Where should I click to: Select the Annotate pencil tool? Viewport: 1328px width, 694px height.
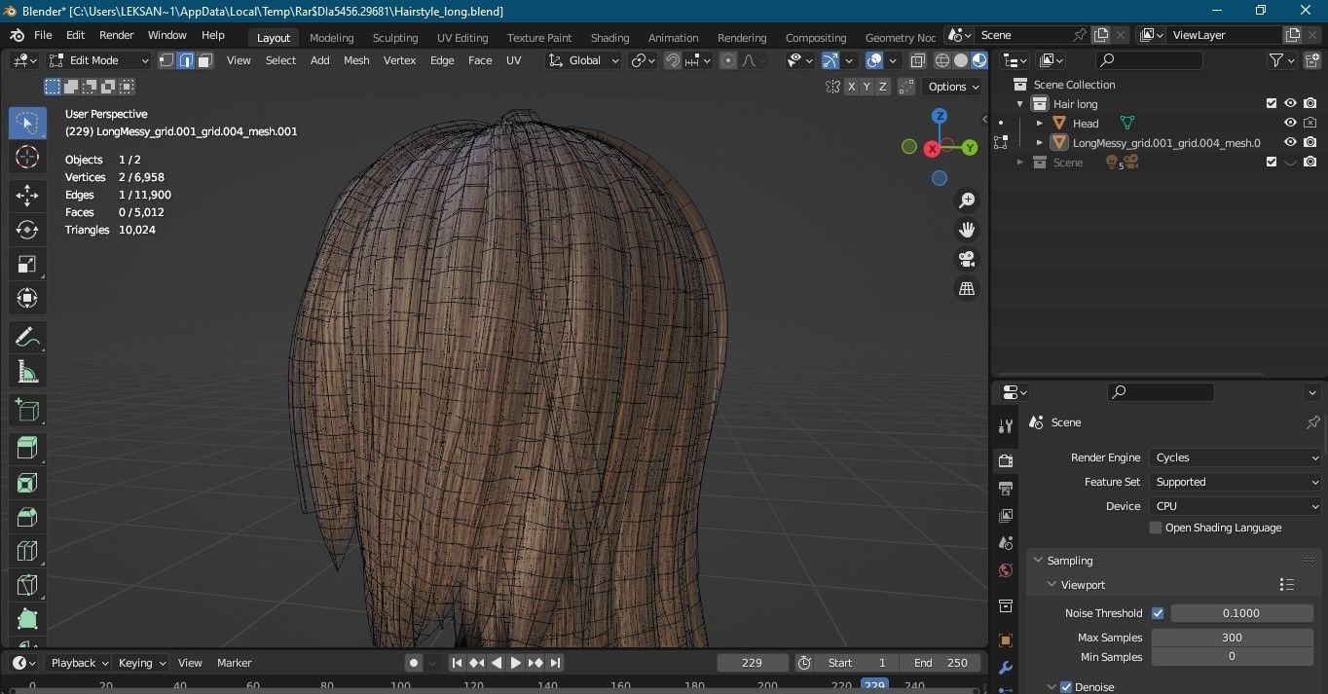point(27,338)
